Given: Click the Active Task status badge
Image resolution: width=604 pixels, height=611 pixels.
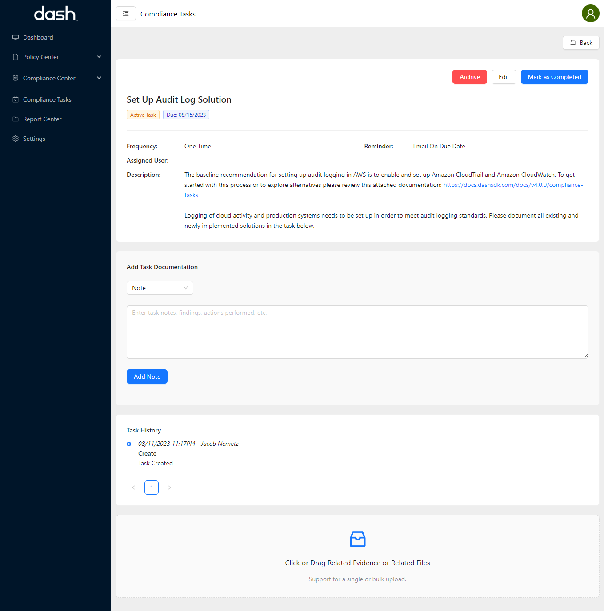Looking at the screenshot, I should [x=143, y=115].
